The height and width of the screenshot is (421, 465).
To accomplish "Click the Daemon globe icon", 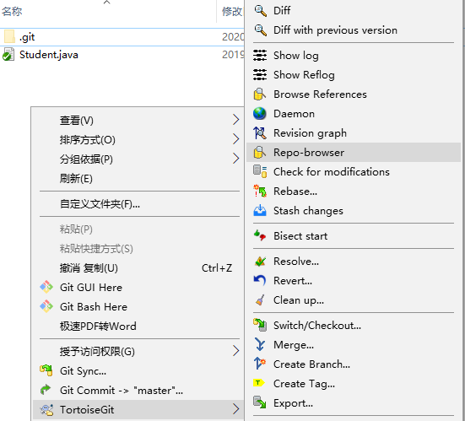I will (260, 114).
